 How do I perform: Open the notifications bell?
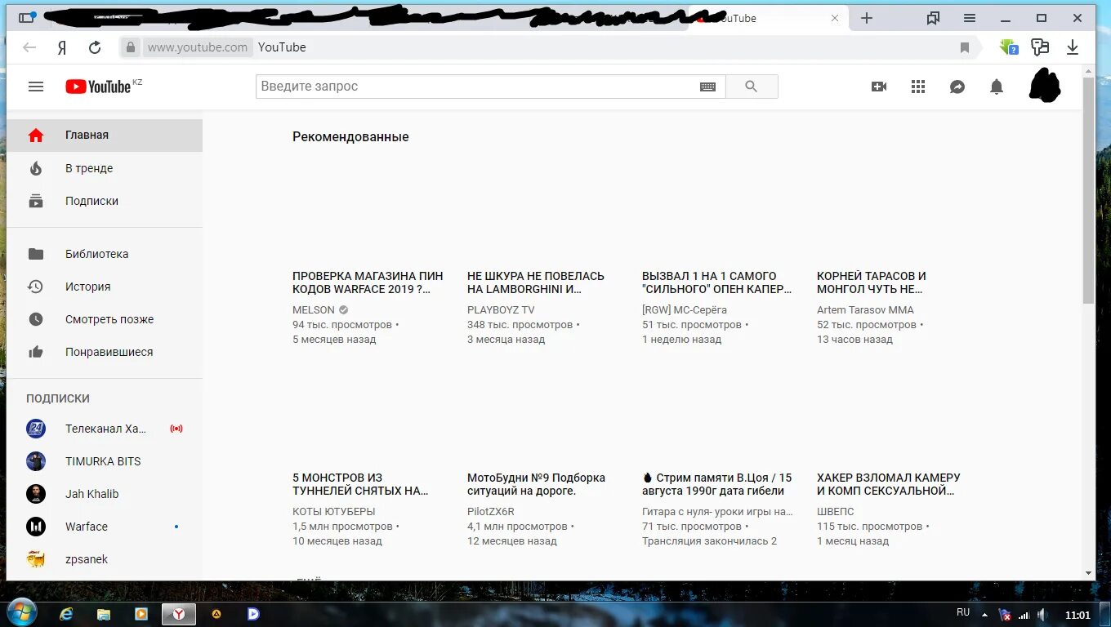tap(997, 87)
